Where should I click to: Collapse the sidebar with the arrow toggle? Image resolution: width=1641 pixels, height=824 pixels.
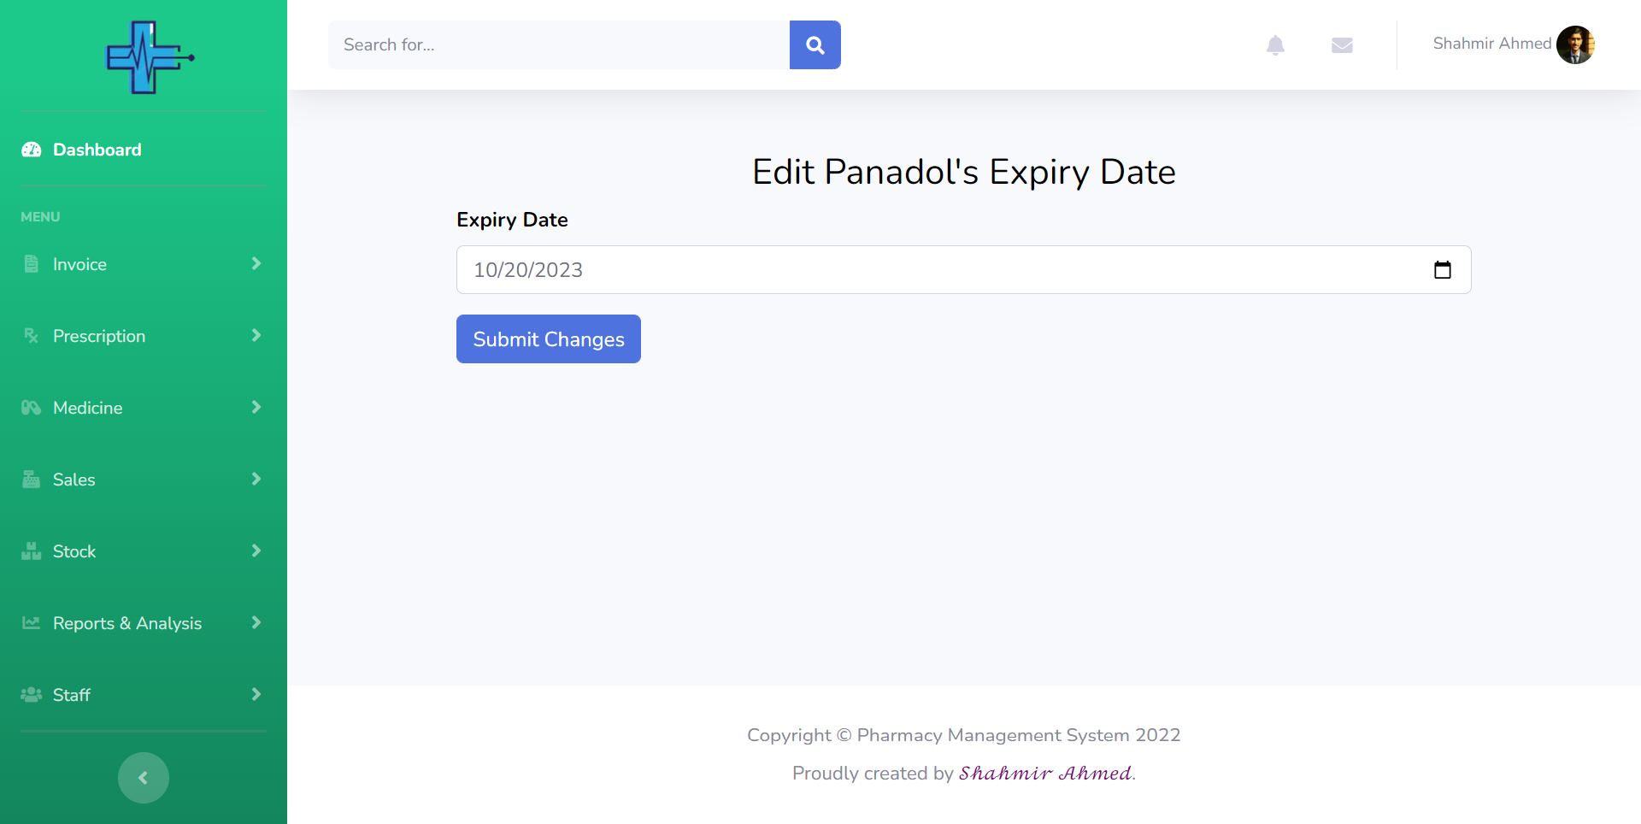click(x=144, y=778)
